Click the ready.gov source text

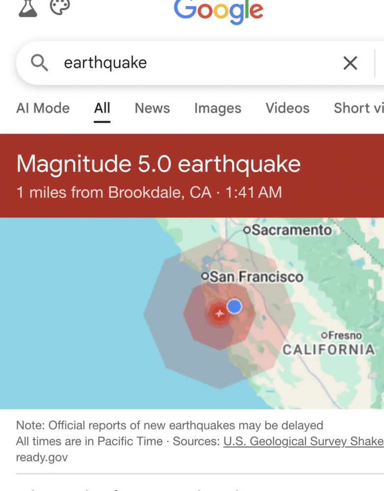(x=42, y=457)
